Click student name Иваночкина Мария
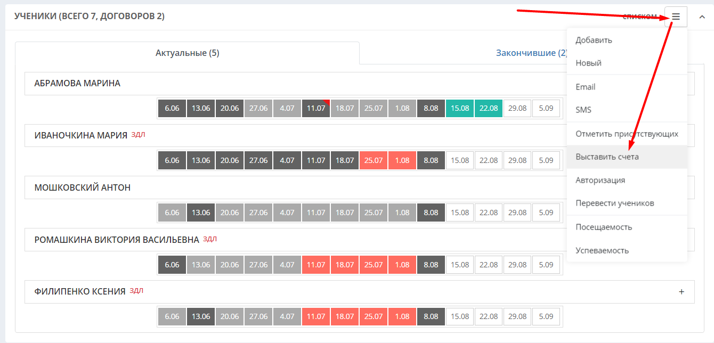Image resolution: width=714 pixels, height=343 pixels. tap(80, 135)
